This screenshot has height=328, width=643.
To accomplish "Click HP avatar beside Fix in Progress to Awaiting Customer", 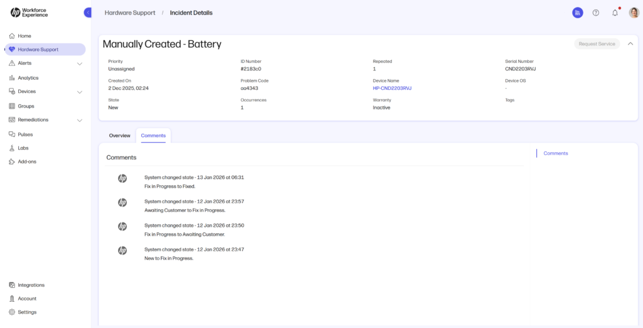I will [x=122, y=226].
